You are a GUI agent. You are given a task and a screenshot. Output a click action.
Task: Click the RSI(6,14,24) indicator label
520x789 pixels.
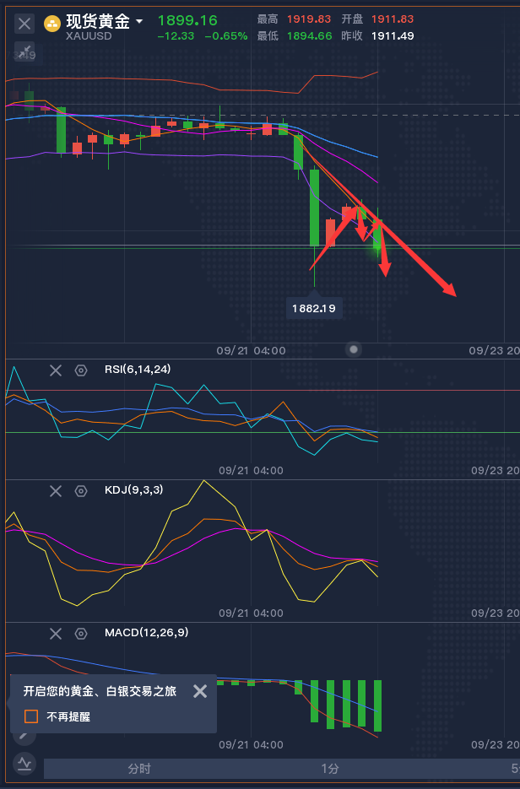tap(138, 370)
